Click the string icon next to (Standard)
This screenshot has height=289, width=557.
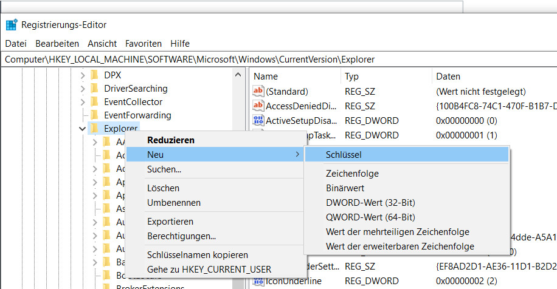258,92
